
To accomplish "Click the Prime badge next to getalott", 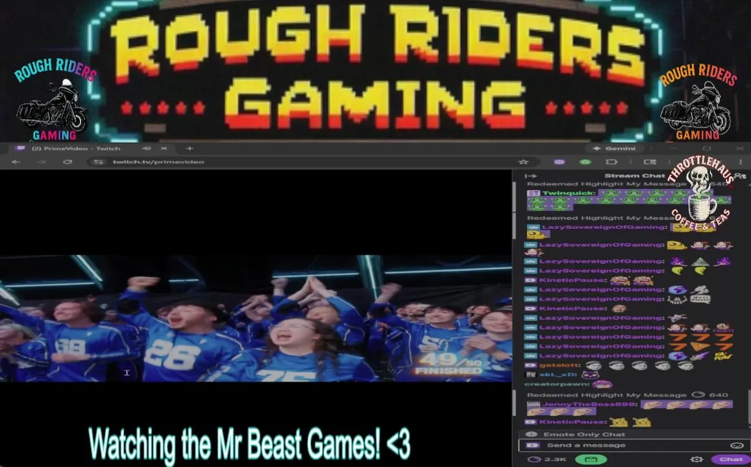I will tap(530, 365).
